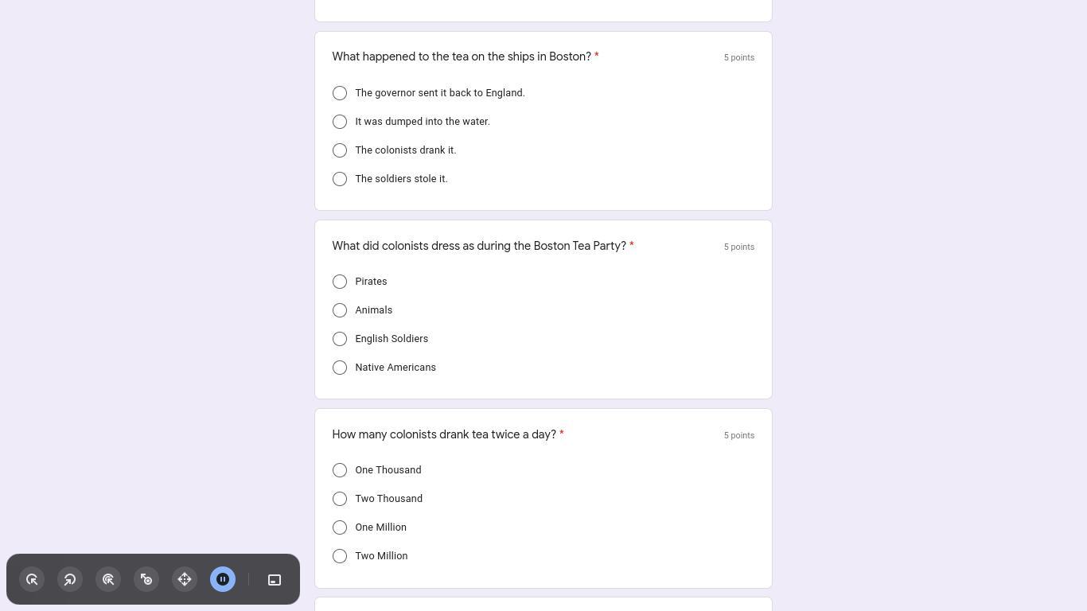The width and height of the screenshot is (1087, 611).
Task: Select Native Americans as the answer
Action: pos(340,368)
